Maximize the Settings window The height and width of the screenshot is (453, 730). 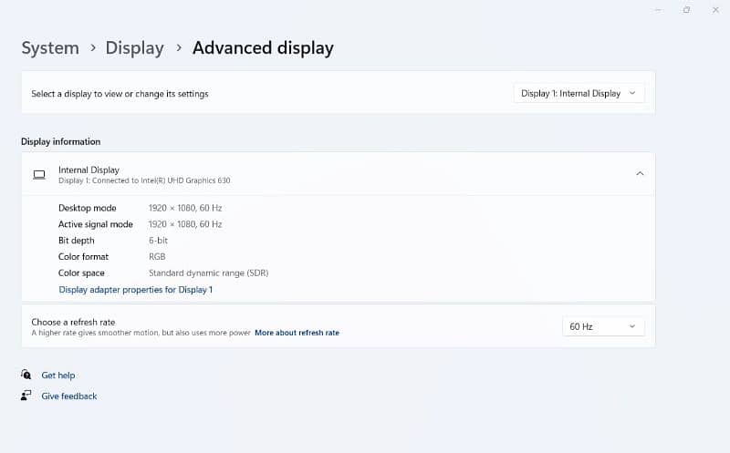[x=686, y=9]
